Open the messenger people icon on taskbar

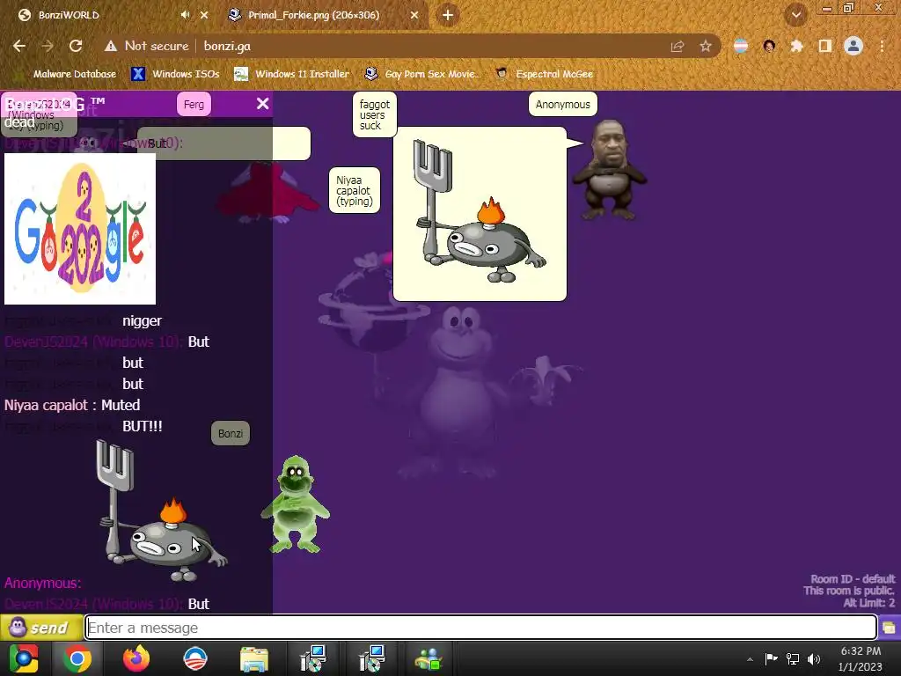pyautogui.click(x=429, y=658)
